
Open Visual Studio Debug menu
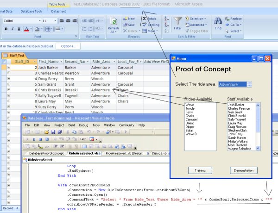click(x=83, y=125)
